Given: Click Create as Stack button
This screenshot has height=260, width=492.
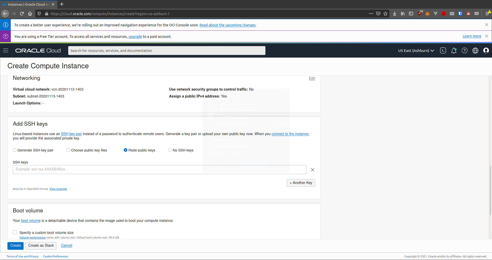Looking at the screenshot, I should (41, 246).
